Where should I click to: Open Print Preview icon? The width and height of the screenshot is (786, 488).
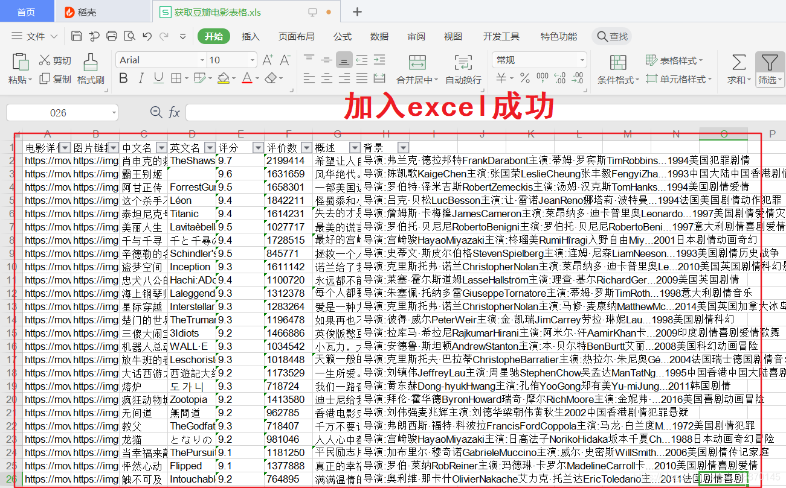(129, 36)
